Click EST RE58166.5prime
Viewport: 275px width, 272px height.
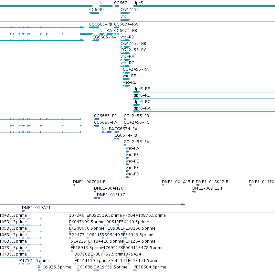139,228
